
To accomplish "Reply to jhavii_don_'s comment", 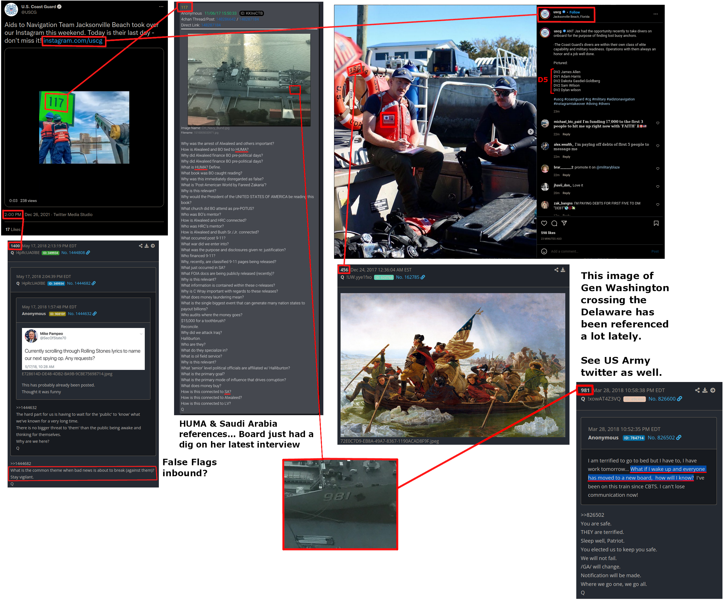I will 566,193.
